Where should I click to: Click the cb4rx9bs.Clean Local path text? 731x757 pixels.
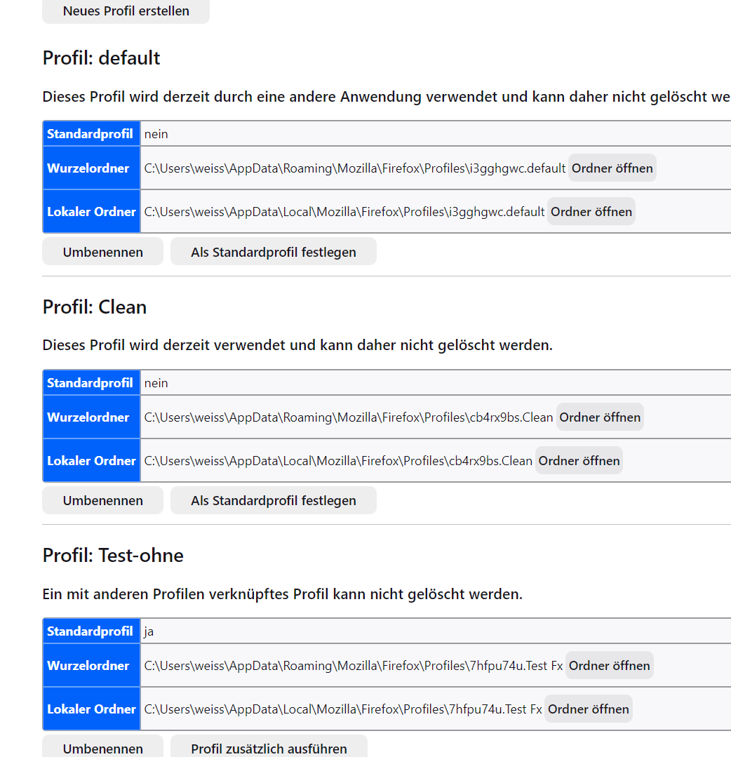(338, 460)
